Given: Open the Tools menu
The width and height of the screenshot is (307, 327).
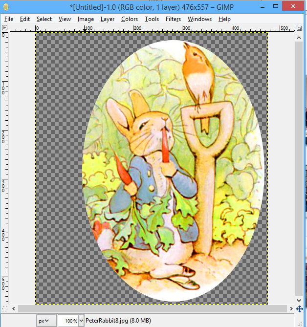Looking at the screenshot, I should pos(152,19).
